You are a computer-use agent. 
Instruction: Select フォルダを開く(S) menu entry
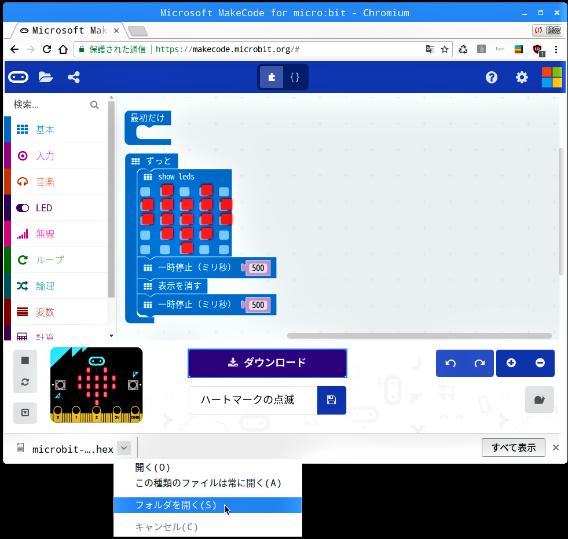click(207, 505)
